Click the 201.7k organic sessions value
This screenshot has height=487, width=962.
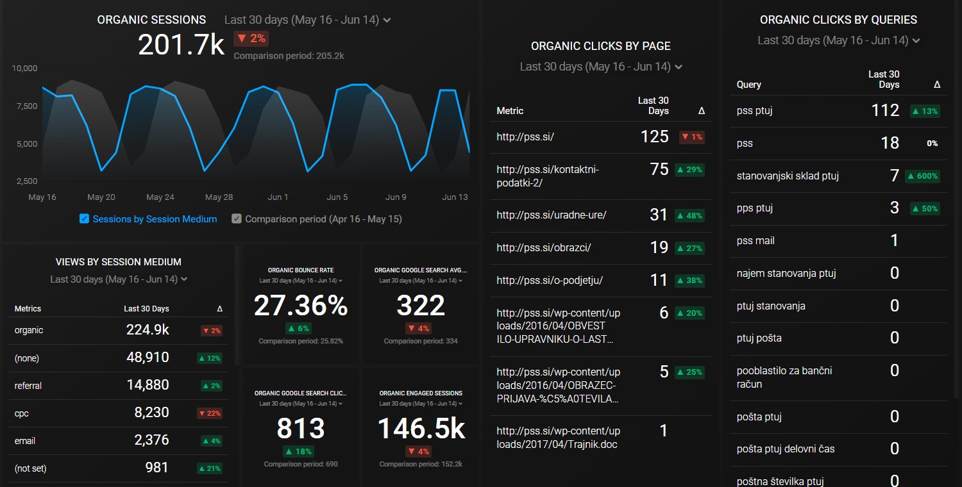(181, 45)
